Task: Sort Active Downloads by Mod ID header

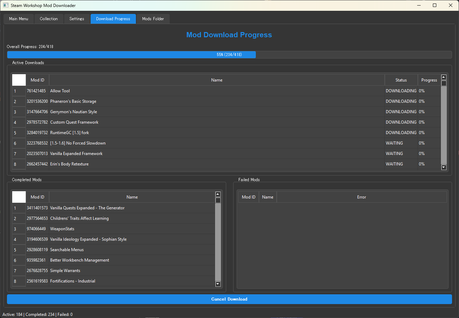Action: [x=37, y=80]
